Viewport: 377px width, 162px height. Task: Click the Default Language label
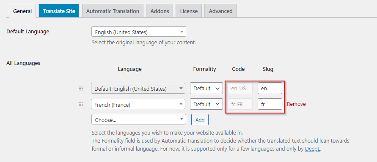28,31
